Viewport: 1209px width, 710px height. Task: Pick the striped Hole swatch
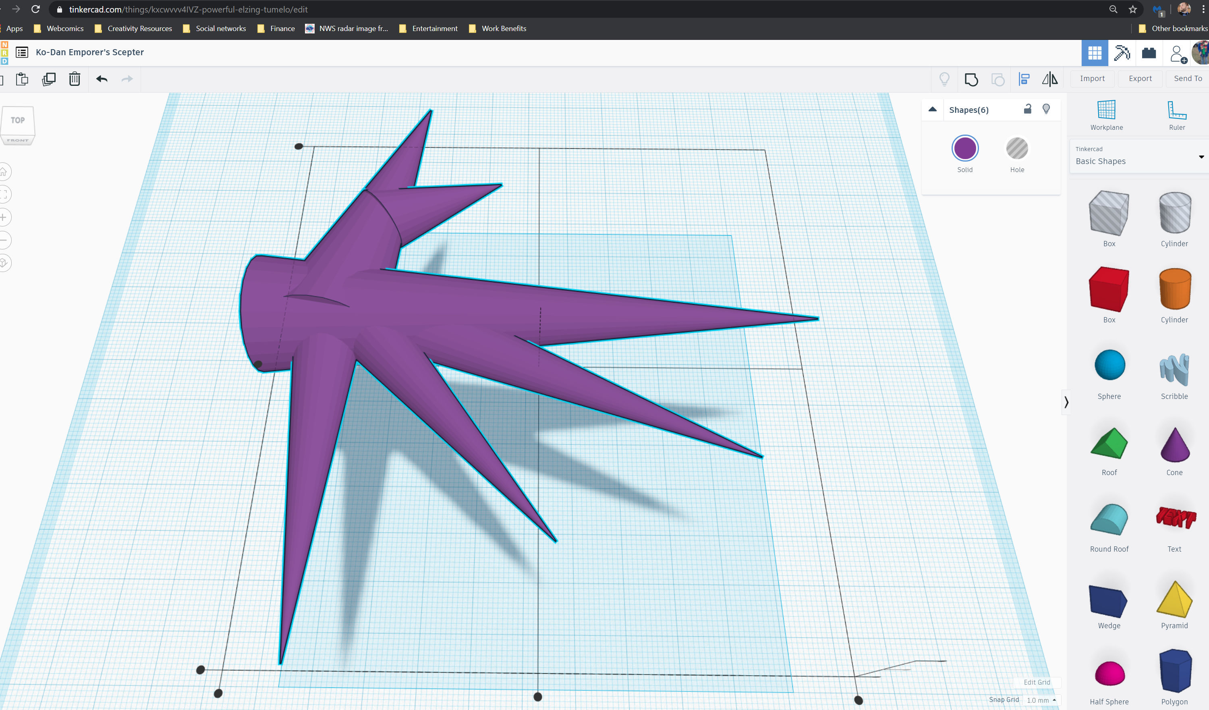(x=1017, y=148)
